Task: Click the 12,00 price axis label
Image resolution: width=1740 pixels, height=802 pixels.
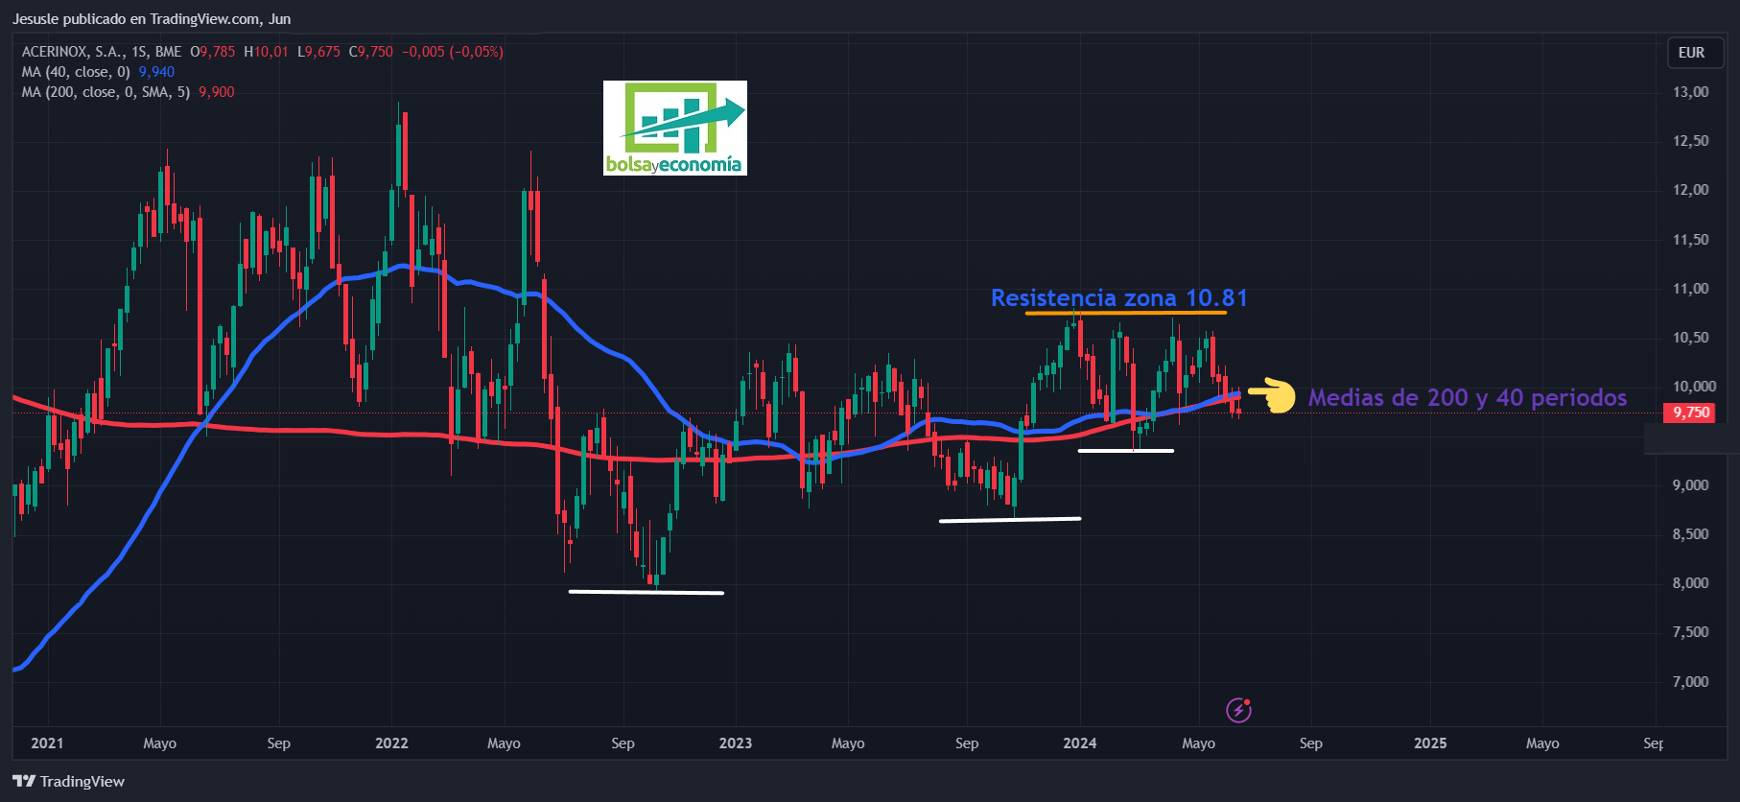Action: tap(1690, 190)
